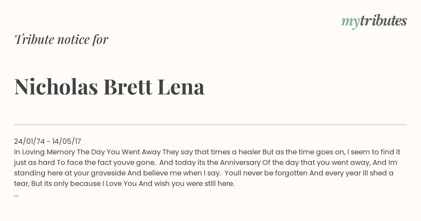
Task: Click the word 'Brett' in the title
Action: pyautogui.click(x=128, y=87)
